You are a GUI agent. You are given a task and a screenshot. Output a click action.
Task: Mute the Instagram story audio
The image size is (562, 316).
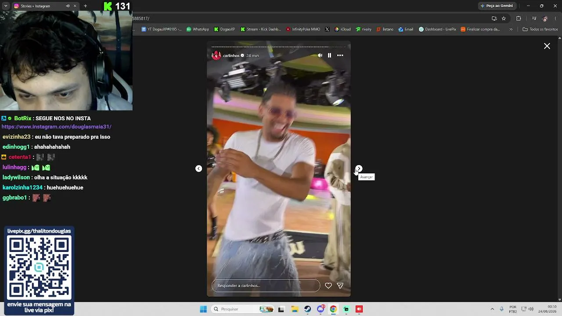click(320, 55)
